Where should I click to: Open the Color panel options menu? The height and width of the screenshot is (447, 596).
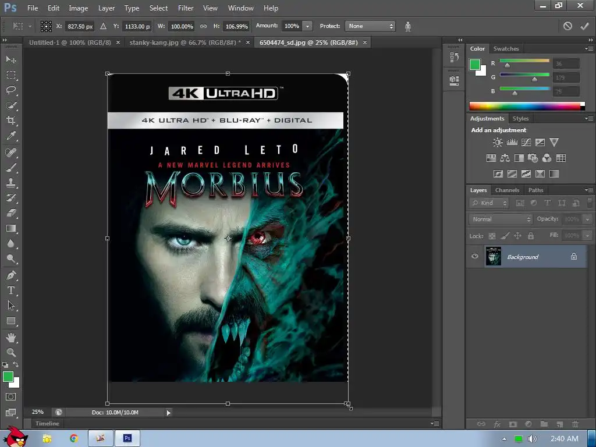pyautogui.click(x=589, y=49)
